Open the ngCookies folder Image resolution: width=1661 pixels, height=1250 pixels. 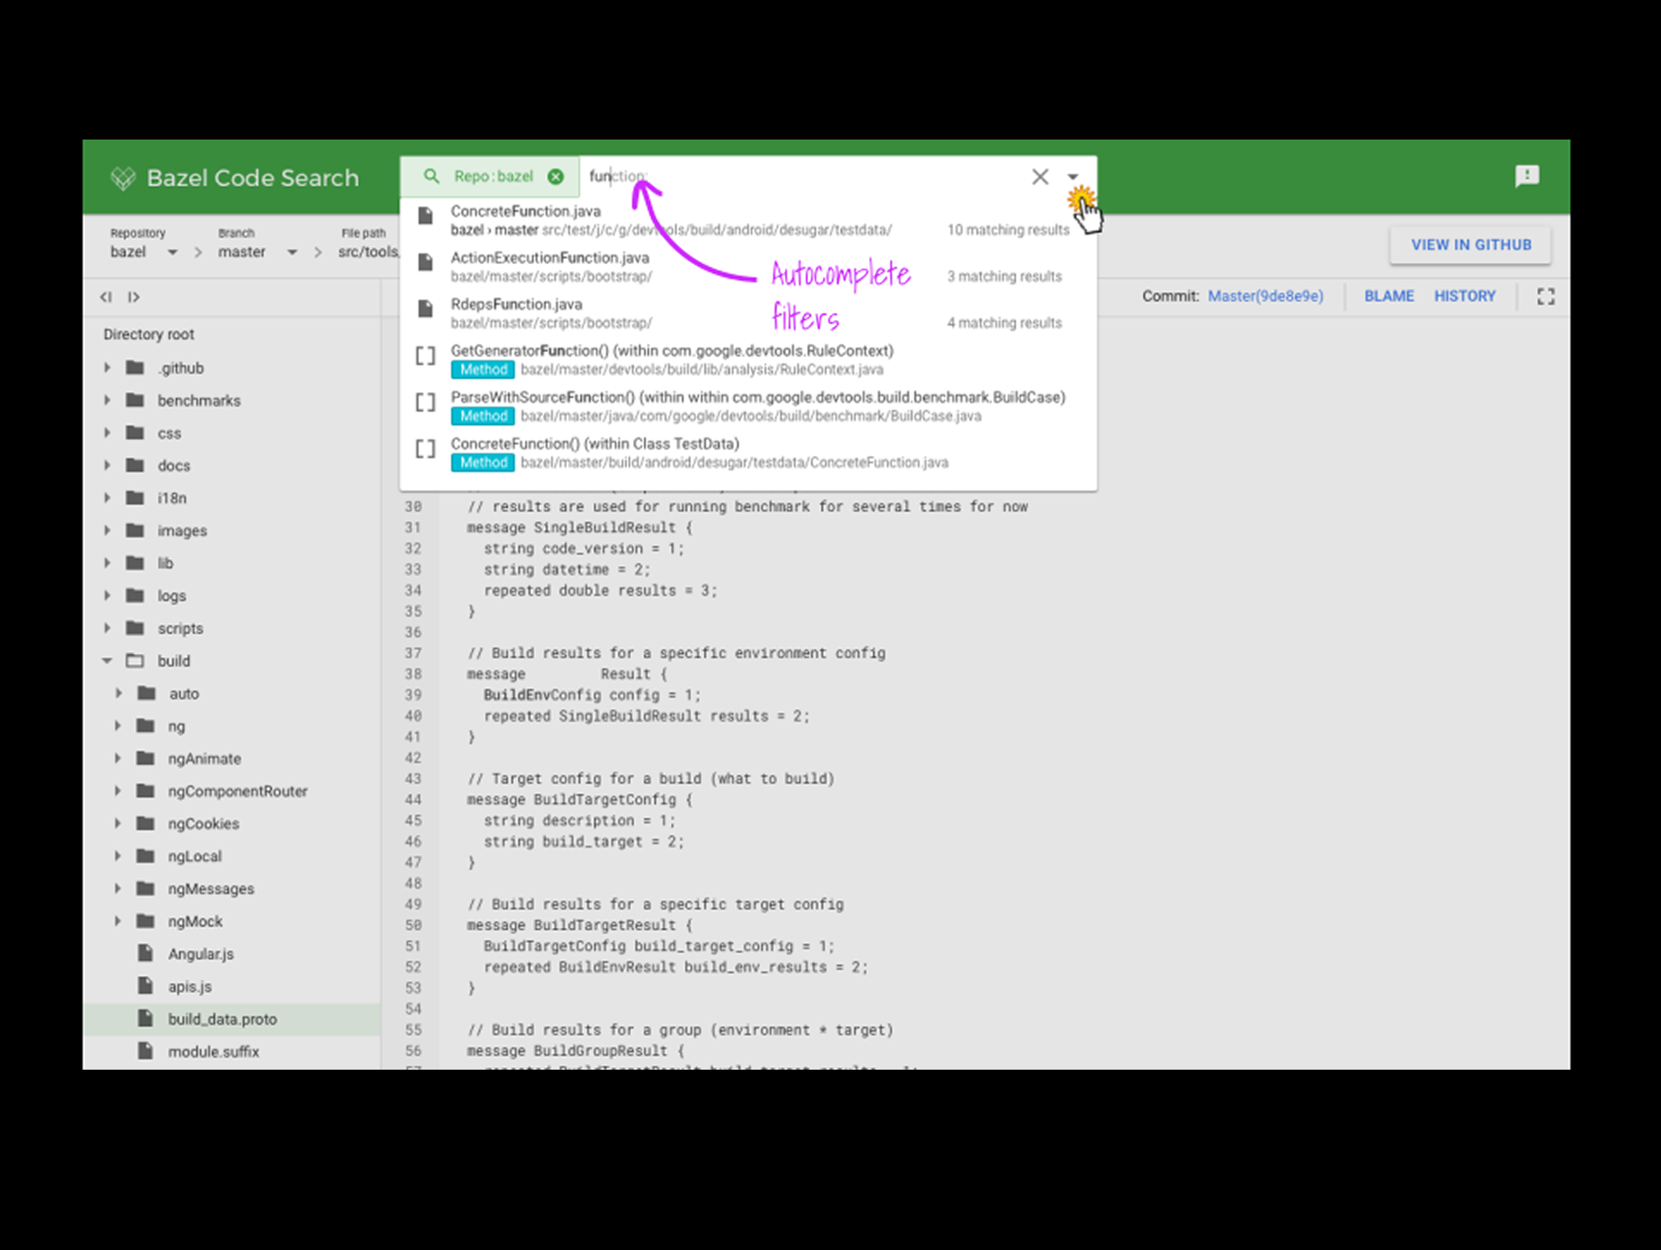[203, 824]
